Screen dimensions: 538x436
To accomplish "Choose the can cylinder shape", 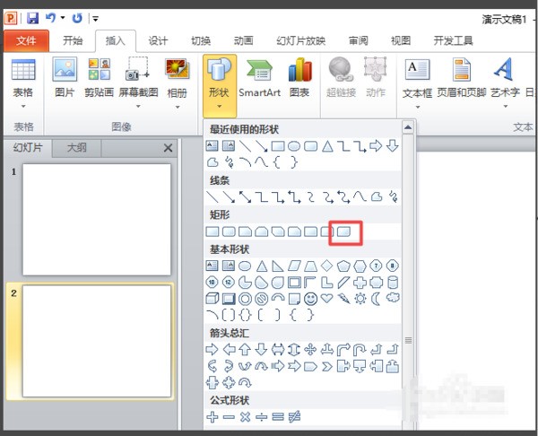I will [x=393, y=283].
